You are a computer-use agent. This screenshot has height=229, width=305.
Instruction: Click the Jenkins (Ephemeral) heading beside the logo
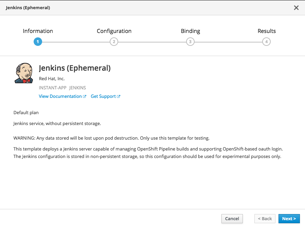click(75, 68)
